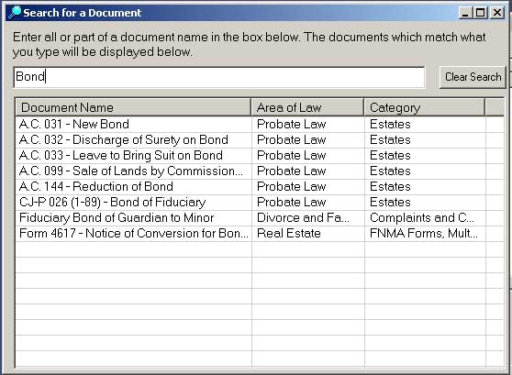Close the Search for a Document window
This screenshot has width=512, height=375.
point(497,13)
